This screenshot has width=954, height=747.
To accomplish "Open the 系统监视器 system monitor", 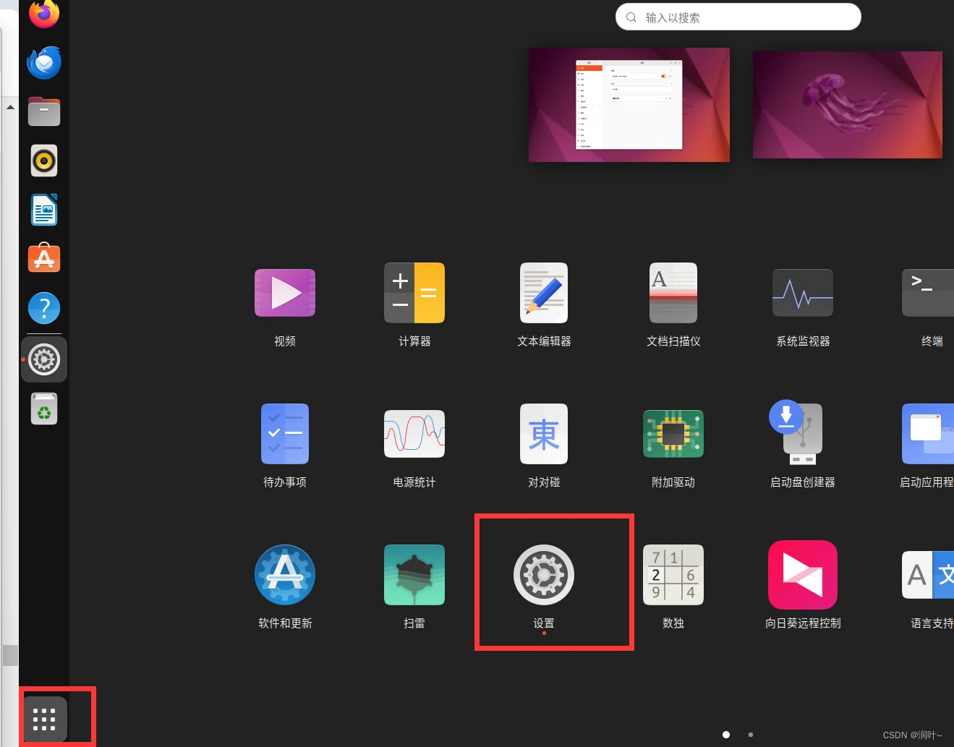I will coord(803,293).
